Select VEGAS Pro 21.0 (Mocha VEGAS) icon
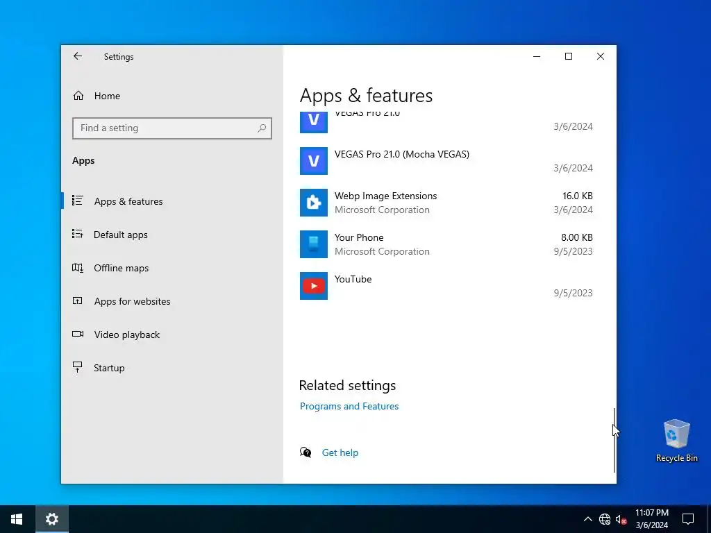 click(314, 161)
